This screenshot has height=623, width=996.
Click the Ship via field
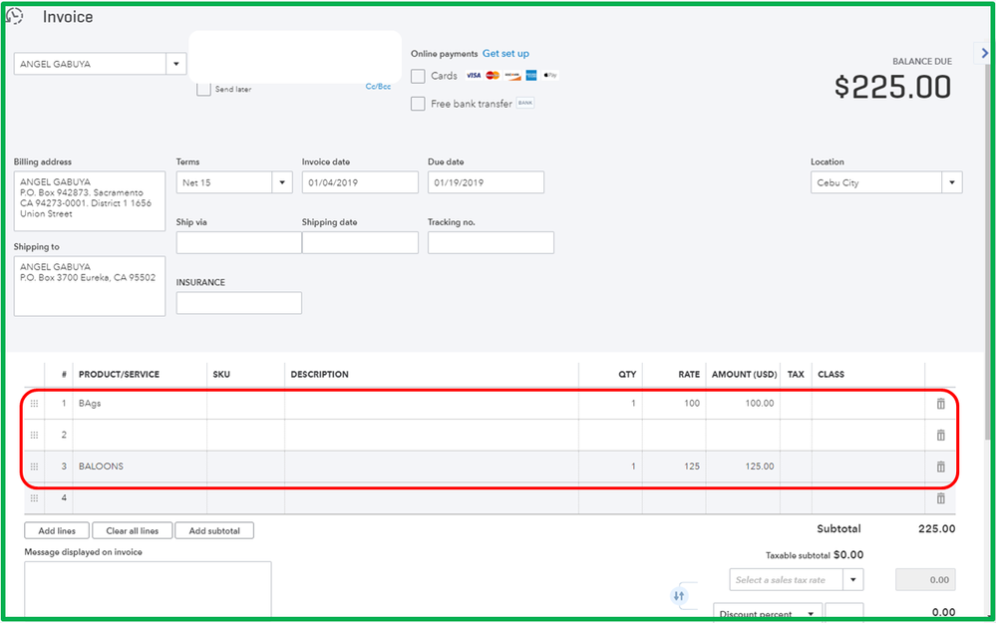coord(239,242)
